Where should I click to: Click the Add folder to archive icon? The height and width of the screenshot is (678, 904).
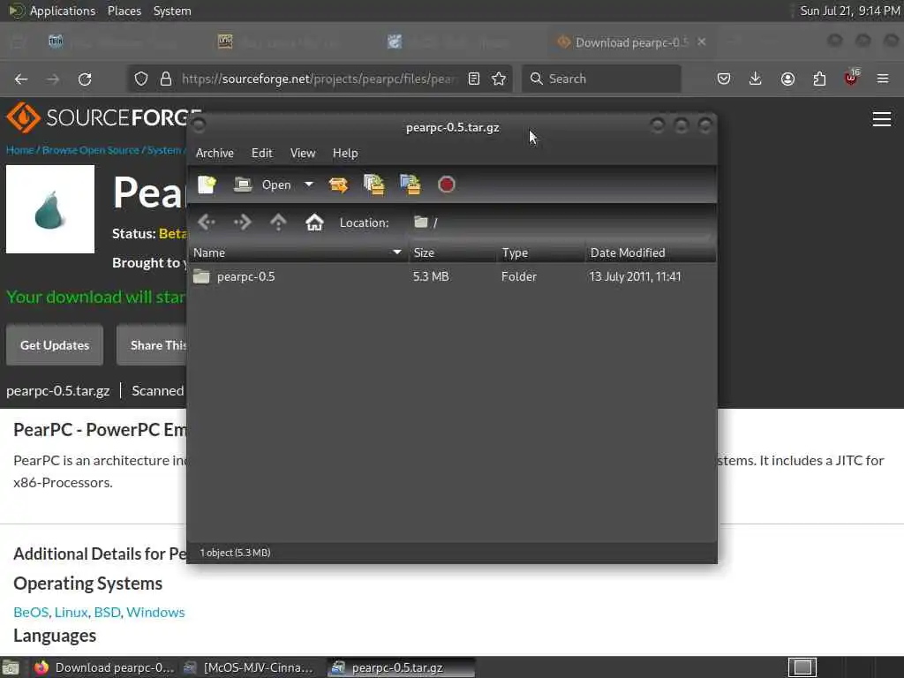(x=410, y=185)
